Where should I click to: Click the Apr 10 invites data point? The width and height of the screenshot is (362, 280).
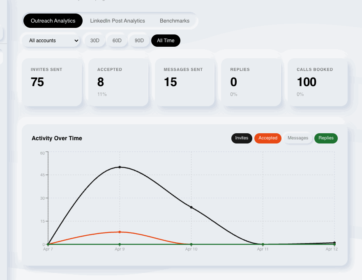[191, 207]
